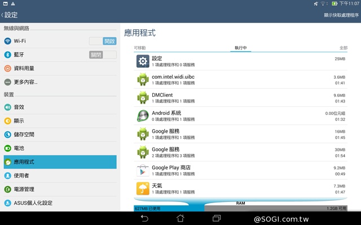361x225 pixels.
Task: Tap the recent apps navigation button
Action: pyautogui.click(x=217, y=218)
